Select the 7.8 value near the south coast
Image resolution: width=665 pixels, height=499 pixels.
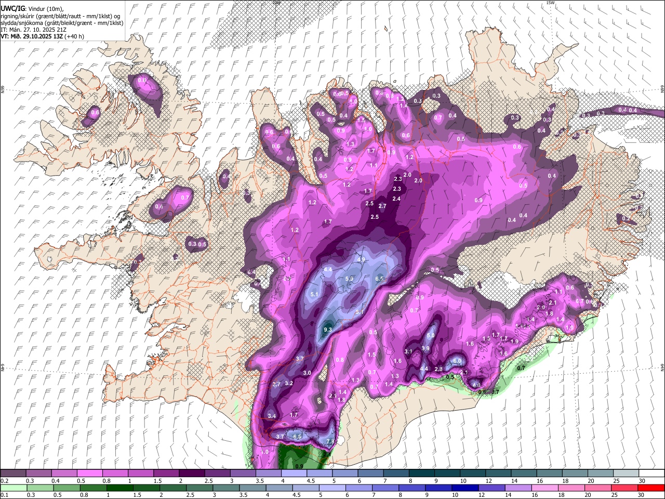click(330, 441)
